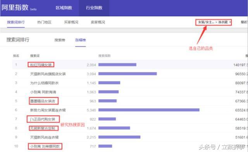Click the growth value 64463 in row 7
The height and width of the screenshot is (152, 248).
click(241, 119)
